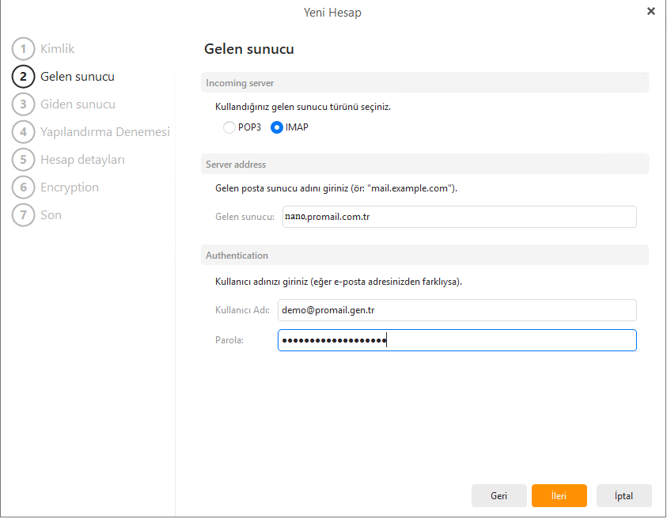667x519 pixels.
Task: Click the Geri button
Action: click(498, 496)
